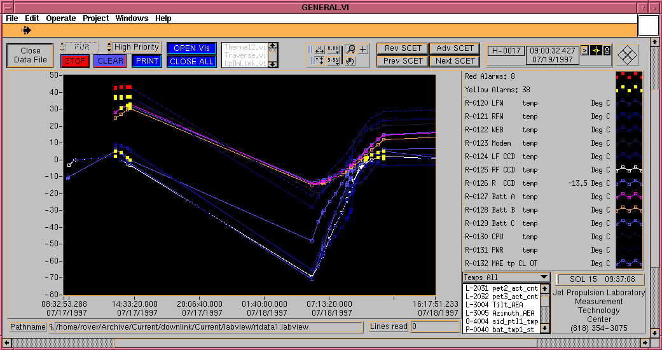Open the Operate menu
The image size is (662, 350).
[x=60, y=18]
